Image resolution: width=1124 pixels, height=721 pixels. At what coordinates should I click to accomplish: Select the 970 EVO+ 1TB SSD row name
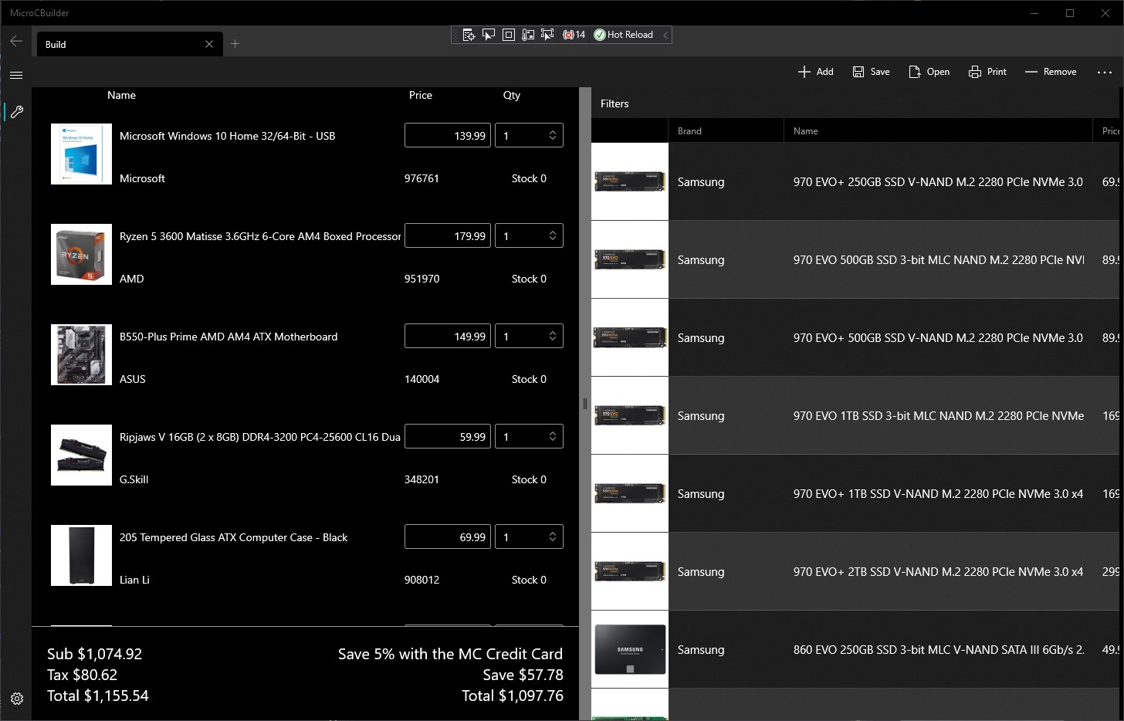click(938, 494)
